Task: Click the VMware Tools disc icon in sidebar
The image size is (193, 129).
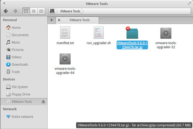Action: [x=8, y=101]
